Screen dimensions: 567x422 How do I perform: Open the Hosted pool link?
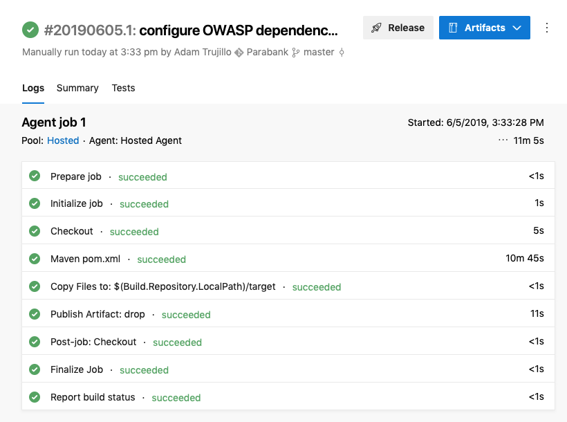63,140
